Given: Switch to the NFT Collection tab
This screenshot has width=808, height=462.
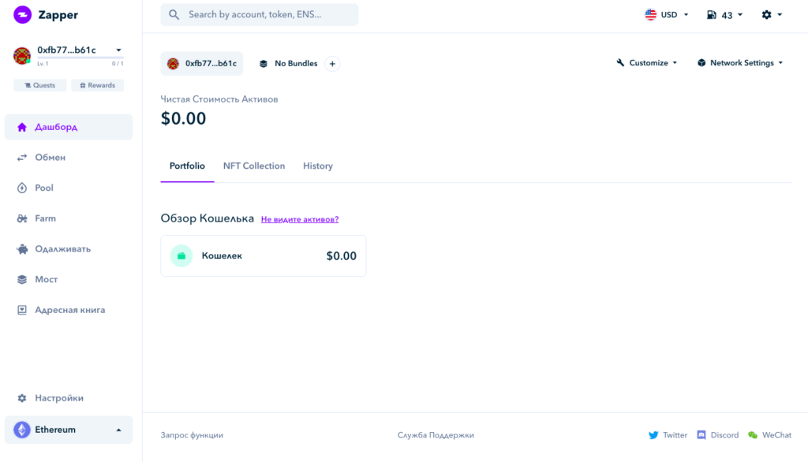Looking at the screenshot, I should (x=253, y=166).
